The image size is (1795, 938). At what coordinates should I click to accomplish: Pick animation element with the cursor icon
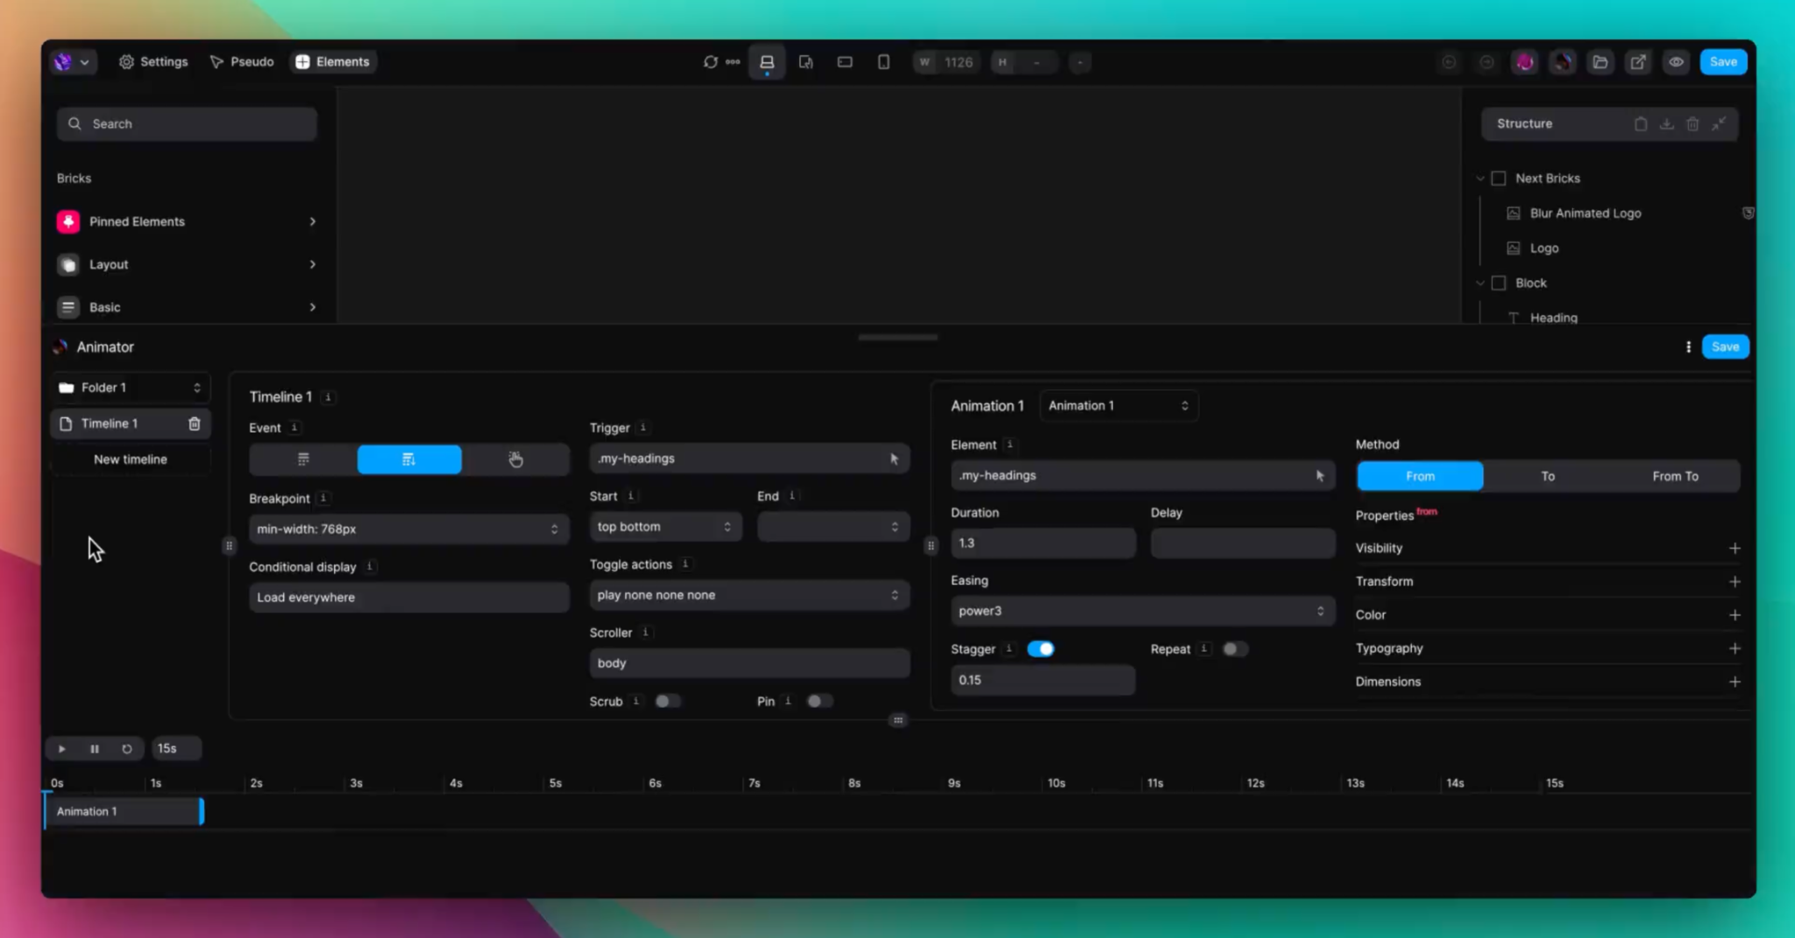pyautogui.click(x=1320, y=476)
